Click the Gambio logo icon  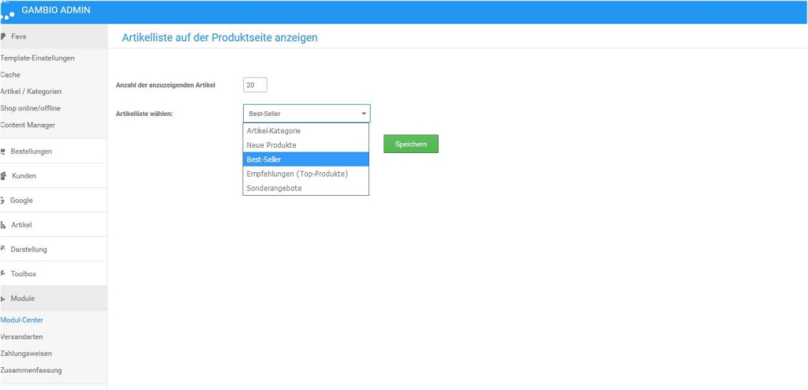tap(7, 11)
